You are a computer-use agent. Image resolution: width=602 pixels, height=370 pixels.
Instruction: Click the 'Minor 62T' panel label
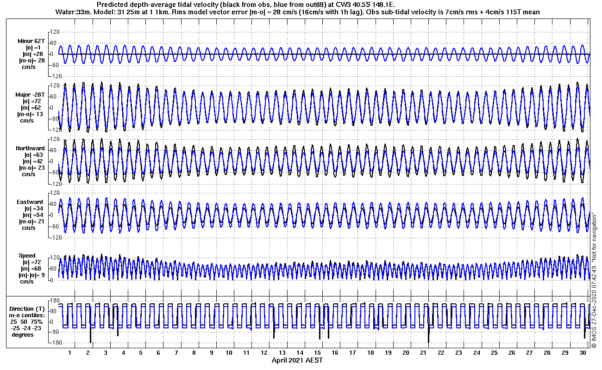[31, 41]
